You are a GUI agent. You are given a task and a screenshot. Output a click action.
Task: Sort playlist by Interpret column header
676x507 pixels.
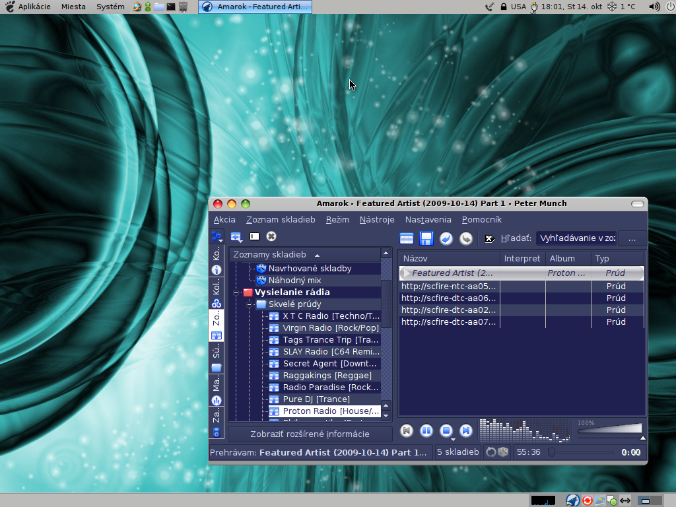523,258
